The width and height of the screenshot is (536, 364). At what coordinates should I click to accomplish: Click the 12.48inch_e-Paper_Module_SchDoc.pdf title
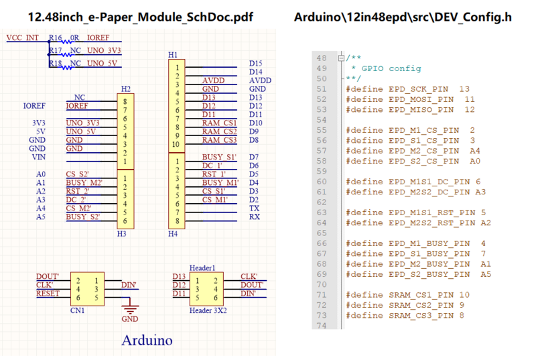[141, 17]
